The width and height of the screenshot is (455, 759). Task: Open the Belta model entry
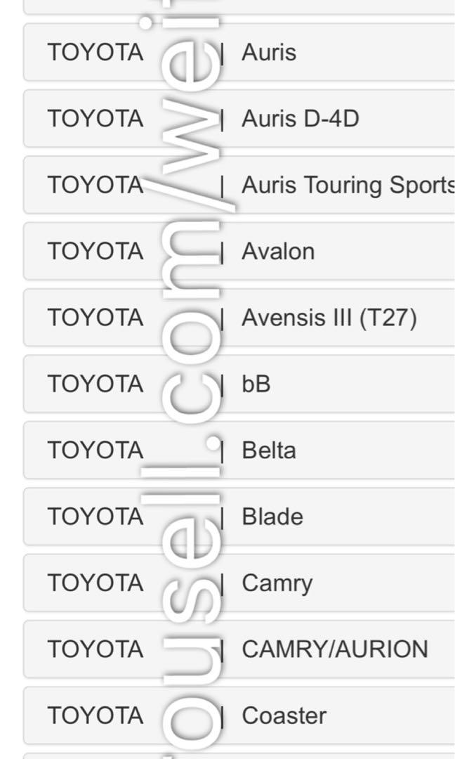268,450
